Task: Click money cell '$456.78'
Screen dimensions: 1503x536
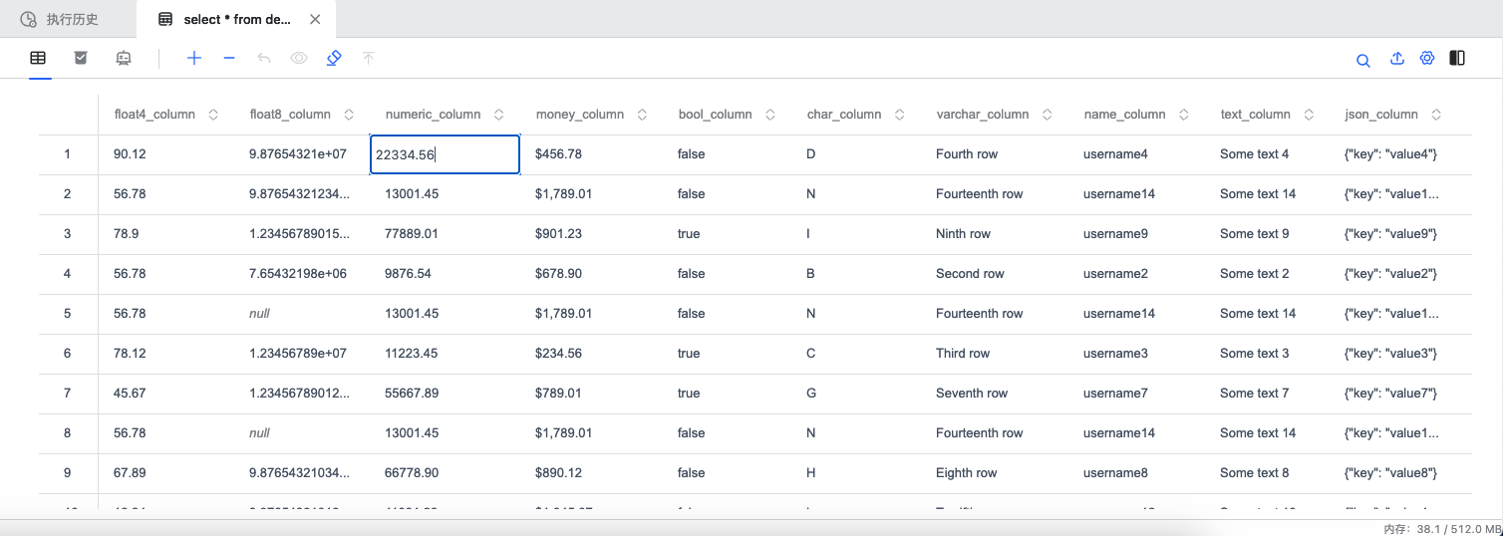Action: tap(558, 154)
